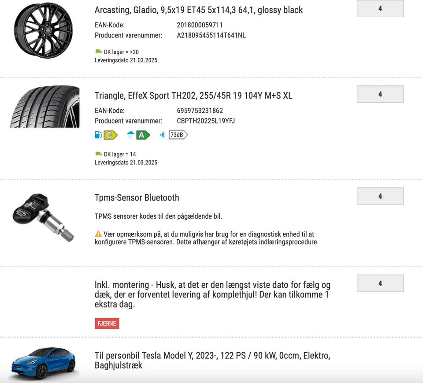Open the Triangle EffeX Sport TH202 tyre link
The width and height of the screenshot is (423, 383).
[x=193, y=95]
